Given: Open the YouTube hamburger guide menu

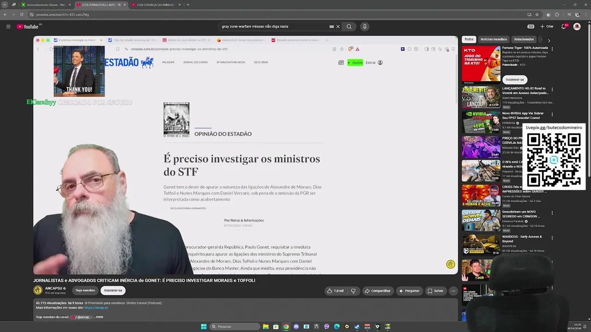Looking at the screenshot, I should [x=8, y=27].
